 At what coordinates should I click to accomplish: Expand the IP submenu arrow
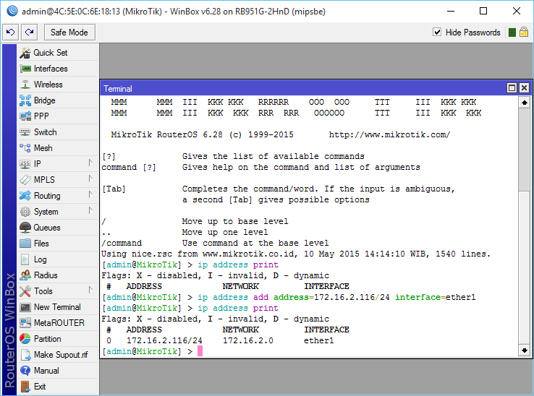coord(90,163)
